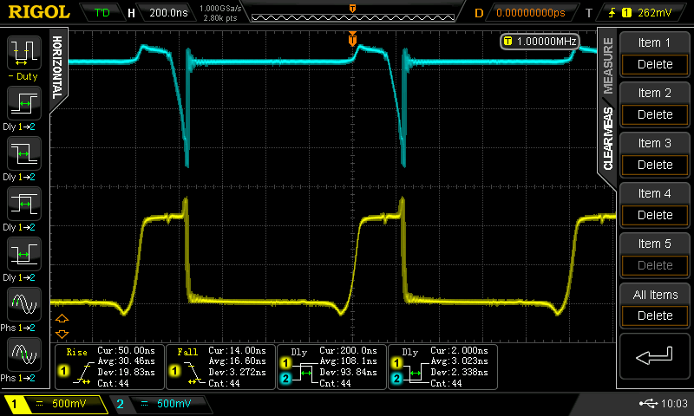694x416 pixels.
Task: Click the trigger level 262mV value
Action: point(655,13)
